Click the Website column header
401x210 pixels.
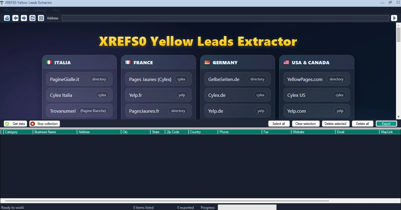pyautogui.click(x=313, y=132)
